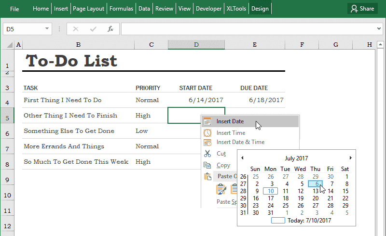The width and height of the screenshot is (386, 236).
Task: Click the Copy icon in context menu
Action: pos(207,165)
